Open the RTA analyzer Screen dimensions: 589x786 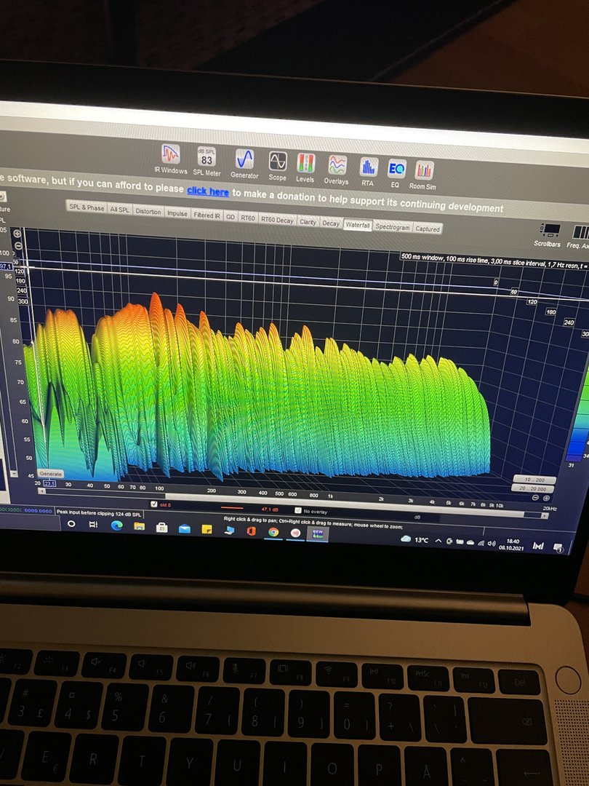(368, 172)
